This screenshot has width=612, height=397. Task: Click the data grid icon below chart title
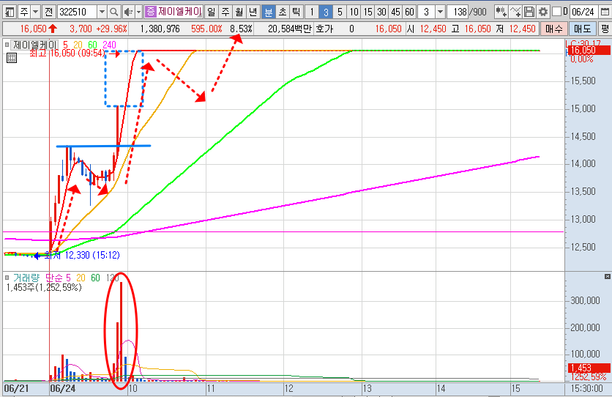pyautogui.click(x=12, y=58)
